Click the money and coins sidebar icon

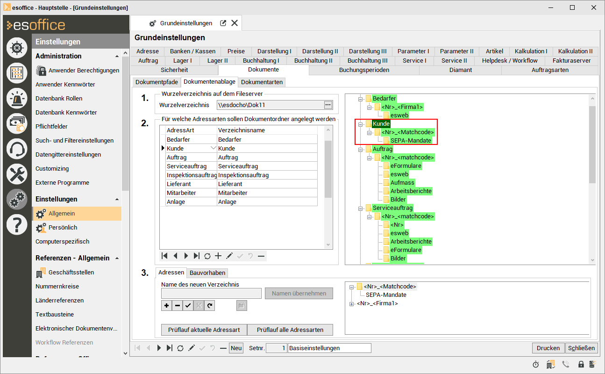[17, 124]
